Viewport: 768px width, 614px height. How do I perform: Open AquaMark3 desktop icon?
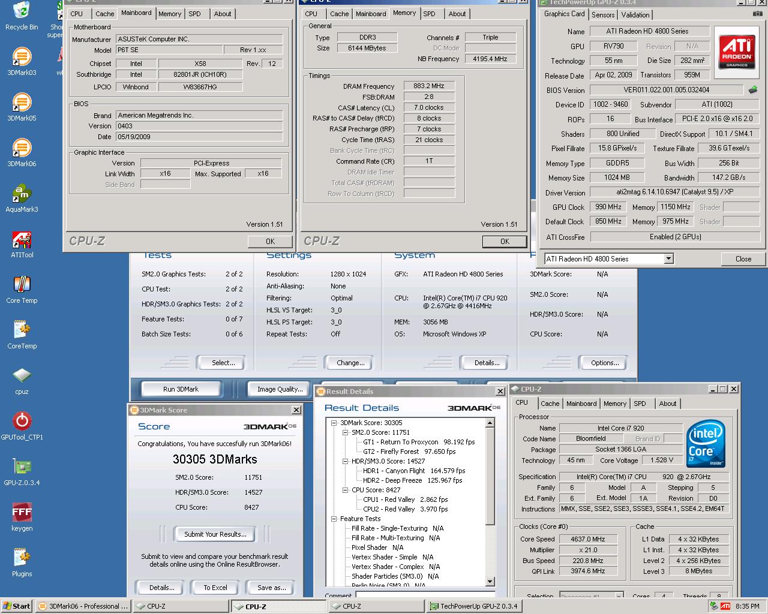(x=22, y=198)
